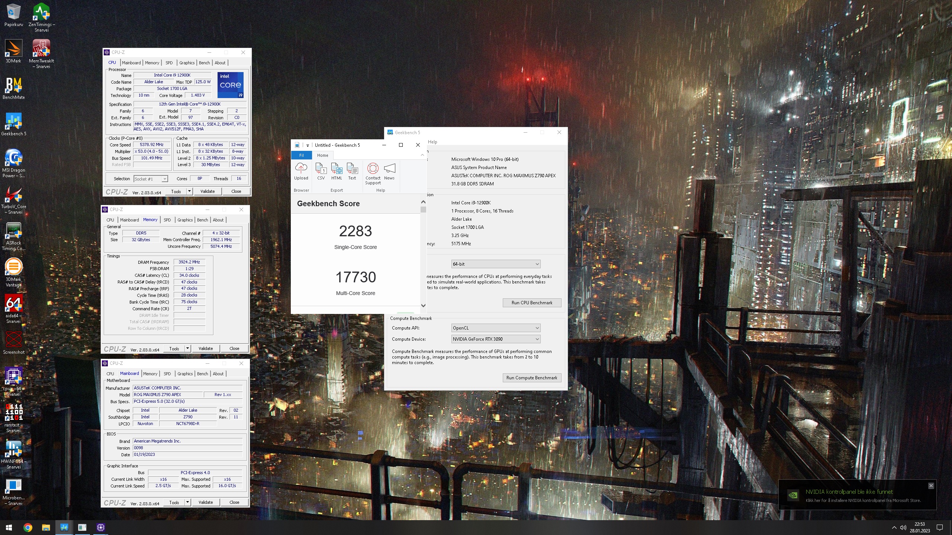Screen dimensions: 952x535
Task: Click Tools button in bottom CPU-Z Mainboard window
Action: [174, 502]
